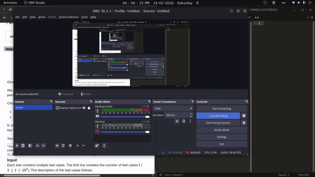Open scene filters icon in Scenes panel
Image resolution: width=315 pixels, height=177 pixels.
coord(30,146)
